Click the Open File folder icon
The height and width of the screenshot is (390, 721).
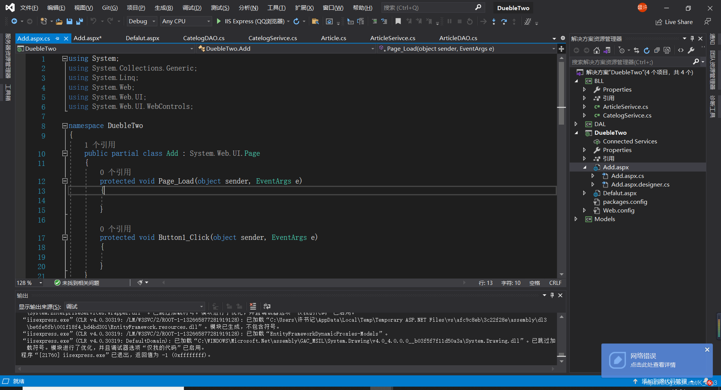pyautogui.click(x=59, y=21)
